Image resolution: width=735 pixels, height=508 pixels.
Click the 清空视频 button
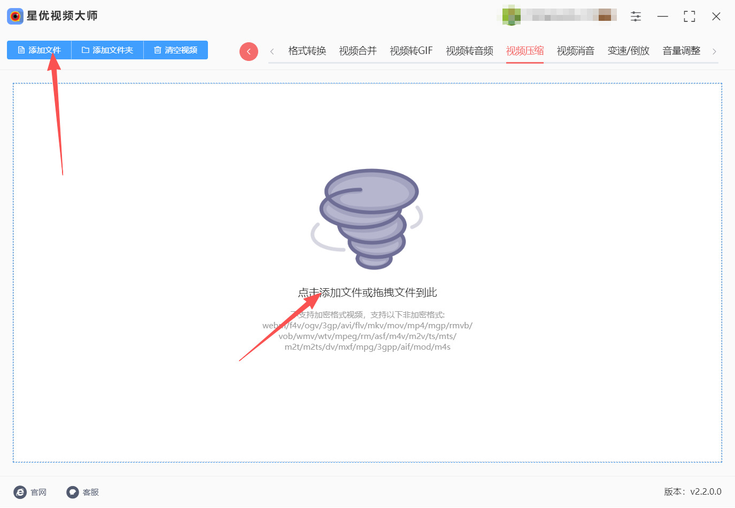click(x=176, y=50)
